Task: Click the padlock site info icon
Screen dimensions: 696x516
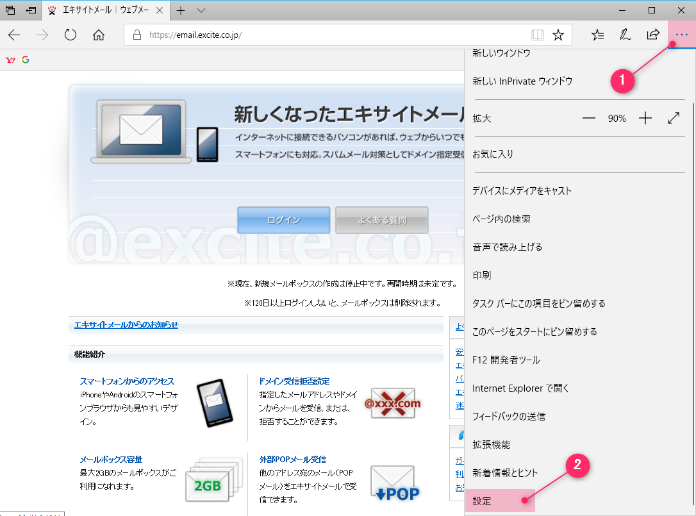Action: pos(137,35)
